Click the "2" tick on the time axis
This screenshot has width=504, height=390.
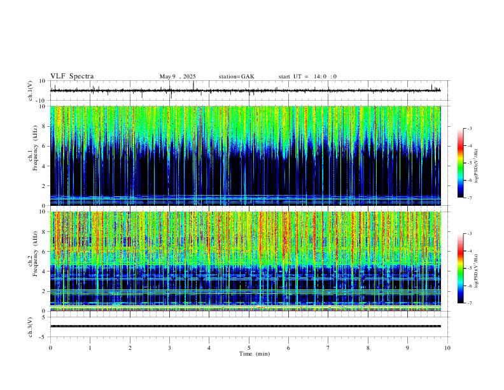[130, 348]
